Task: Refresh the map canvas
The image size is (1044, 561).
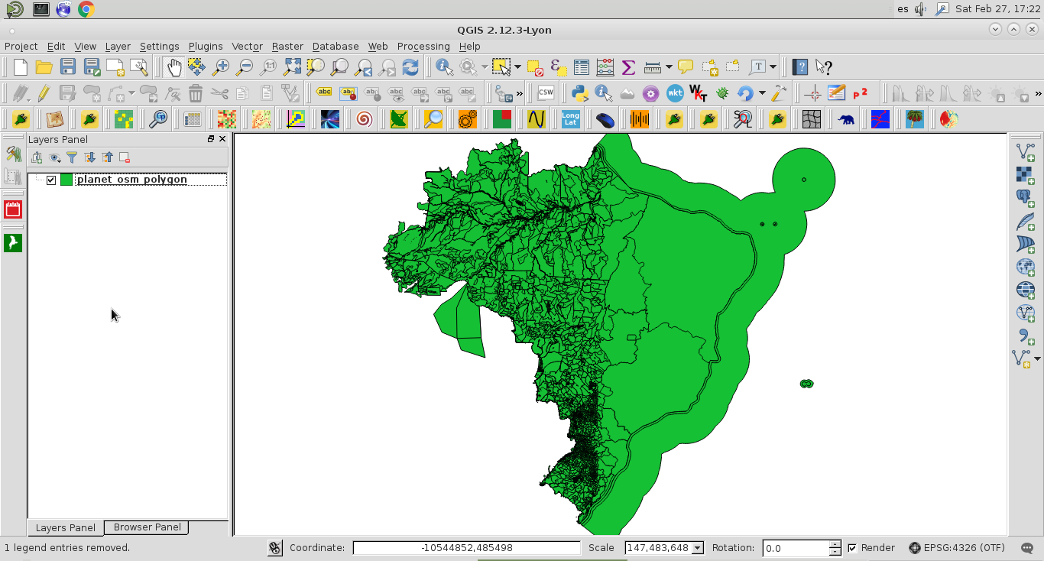Action: (x=410, y=67)
